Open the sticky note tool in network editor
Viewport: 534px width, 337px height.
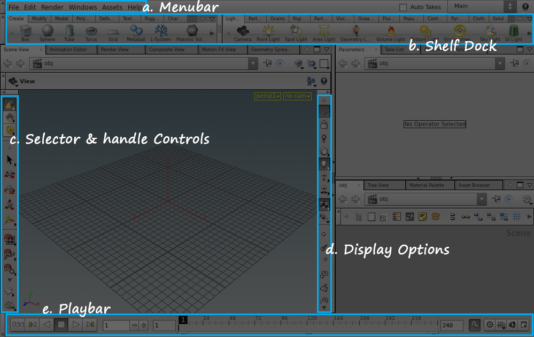tap(423, 216)
